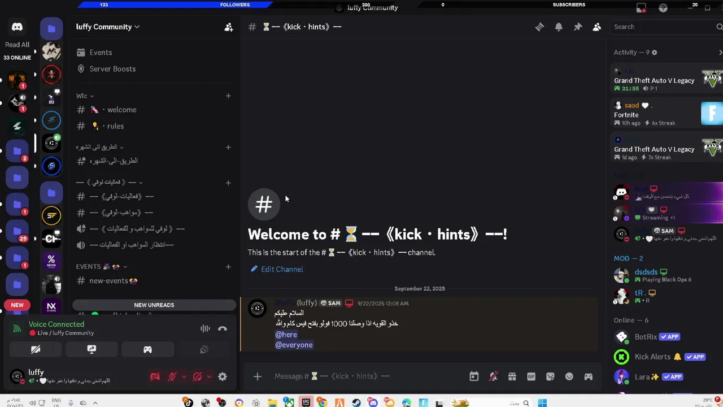The height and width of the screenshot is (407, 723).
Task: Open the luffy Community server dropdown
Action: pyautogui.click(x=107, y=27)
